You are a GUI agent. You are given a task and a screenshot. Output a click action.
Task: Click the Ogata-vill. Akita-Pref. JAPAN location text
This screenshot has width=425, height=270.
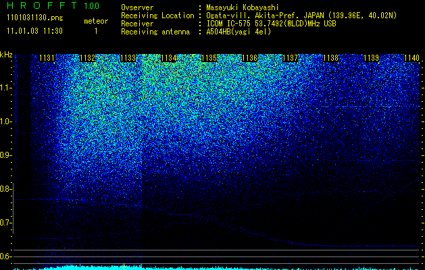(301, 16)
